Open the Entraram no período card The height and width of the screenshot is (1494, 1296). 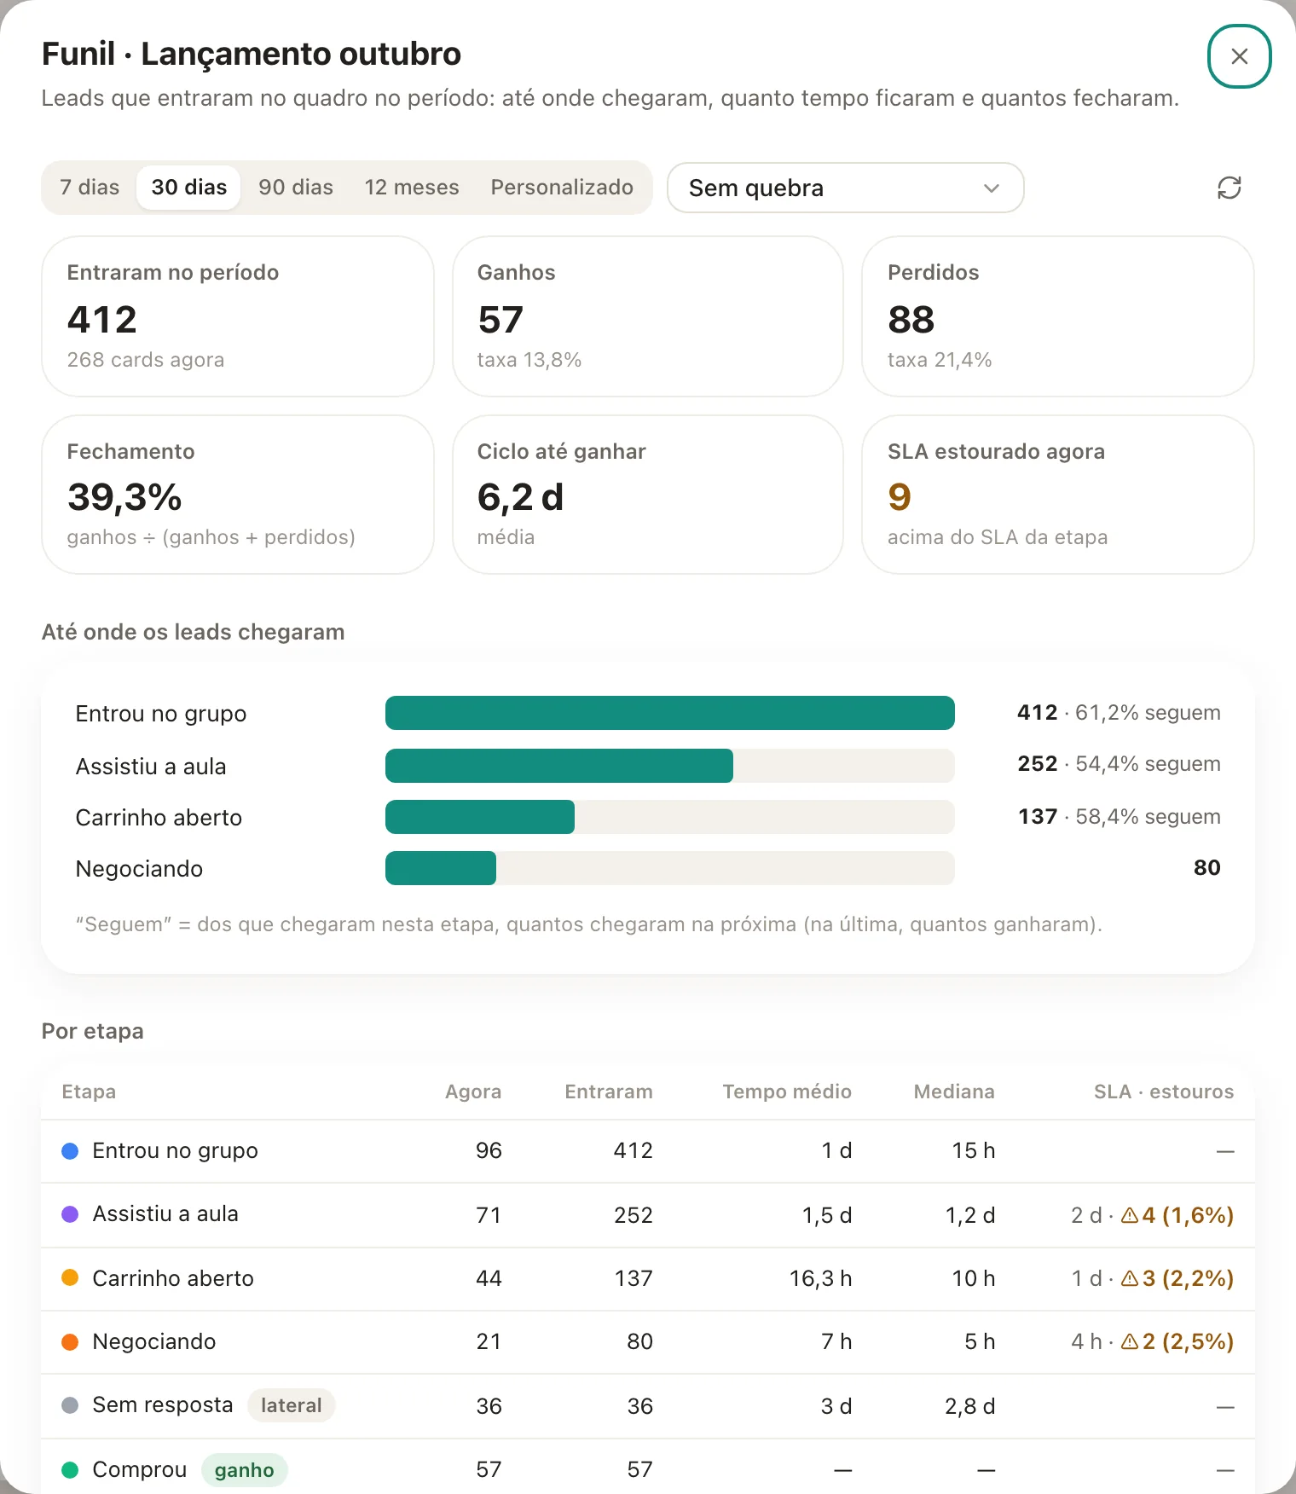click(x=238, y=316)
